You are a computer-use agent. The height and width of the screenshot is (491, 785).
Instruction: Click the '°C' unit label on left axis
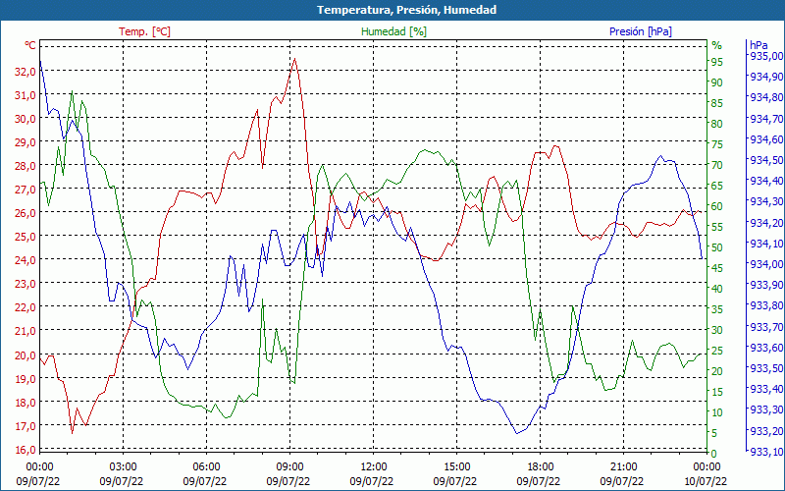tap(30, 45)
